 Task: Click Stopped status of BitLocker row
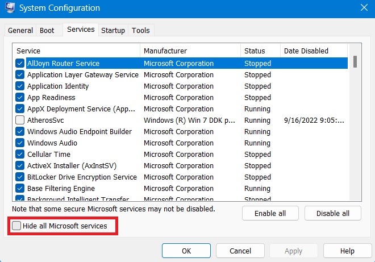coord(257,177)
